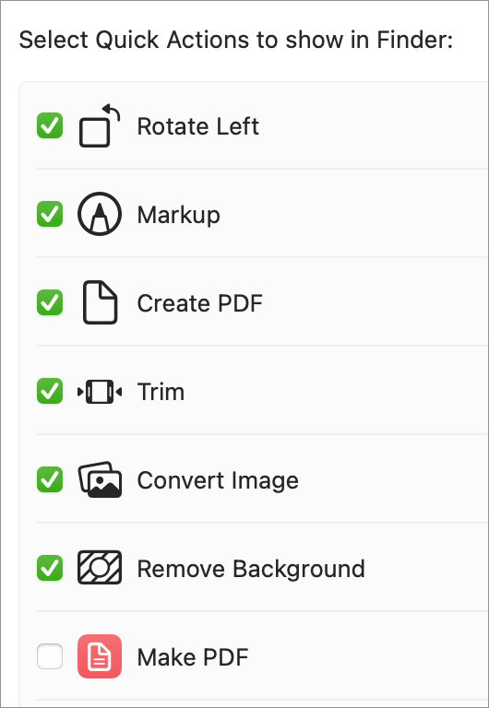The width and height of the screenshot is (489, 708).
Task: Click the Convert Image photos icon
Action: point(100,480)
